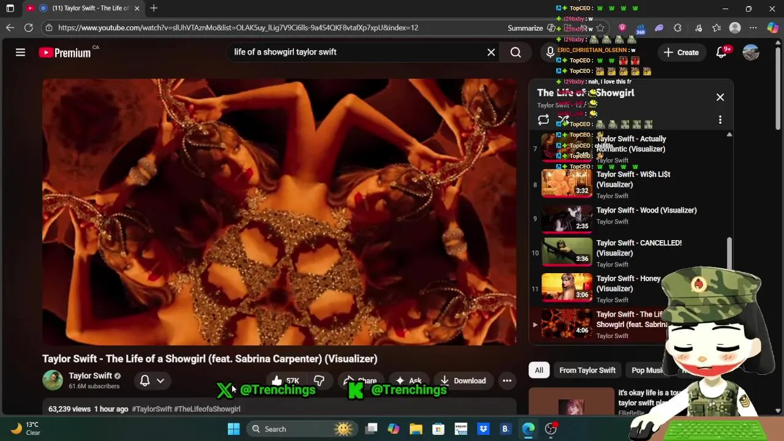The image size is (784, 441).
Task: View site information icon in address bar
Action: [x=49, y=28]
